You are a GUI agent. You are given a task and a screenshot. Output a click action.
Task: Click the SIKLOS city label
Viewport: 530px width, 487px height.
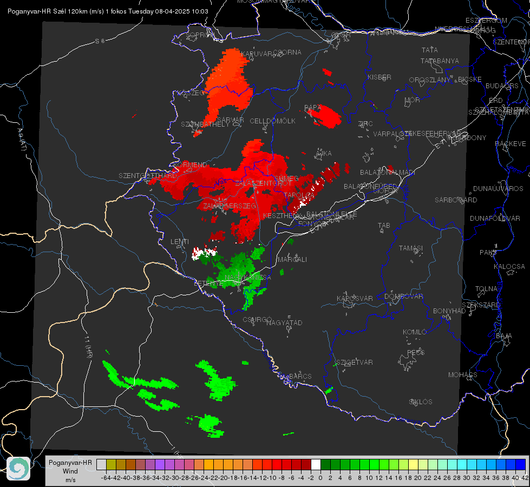pyautogui.click(x=421, y=402)
